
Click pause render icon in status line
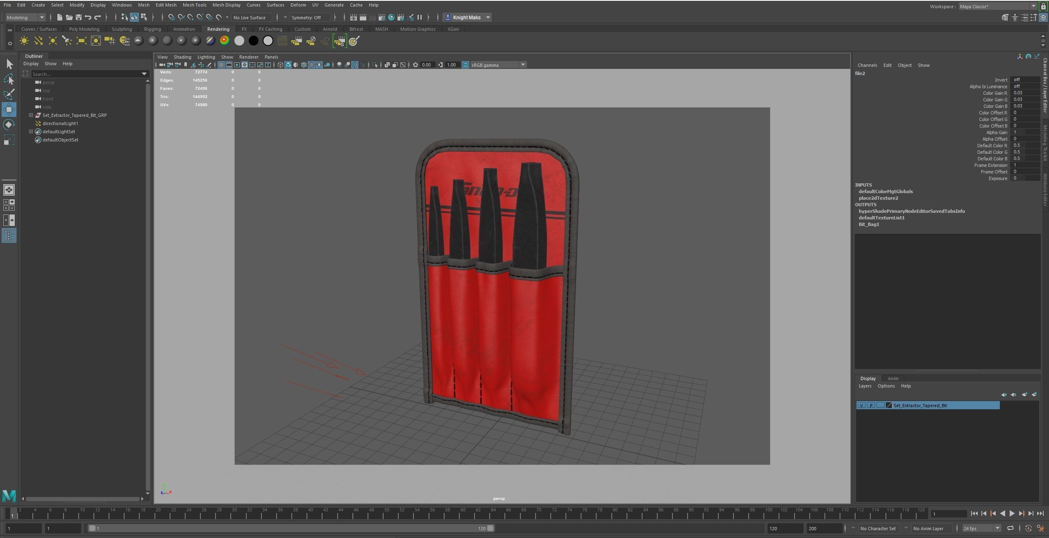419,17
